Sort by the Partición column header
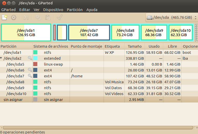This screenshot has height=134, width=198. (16, 46)
